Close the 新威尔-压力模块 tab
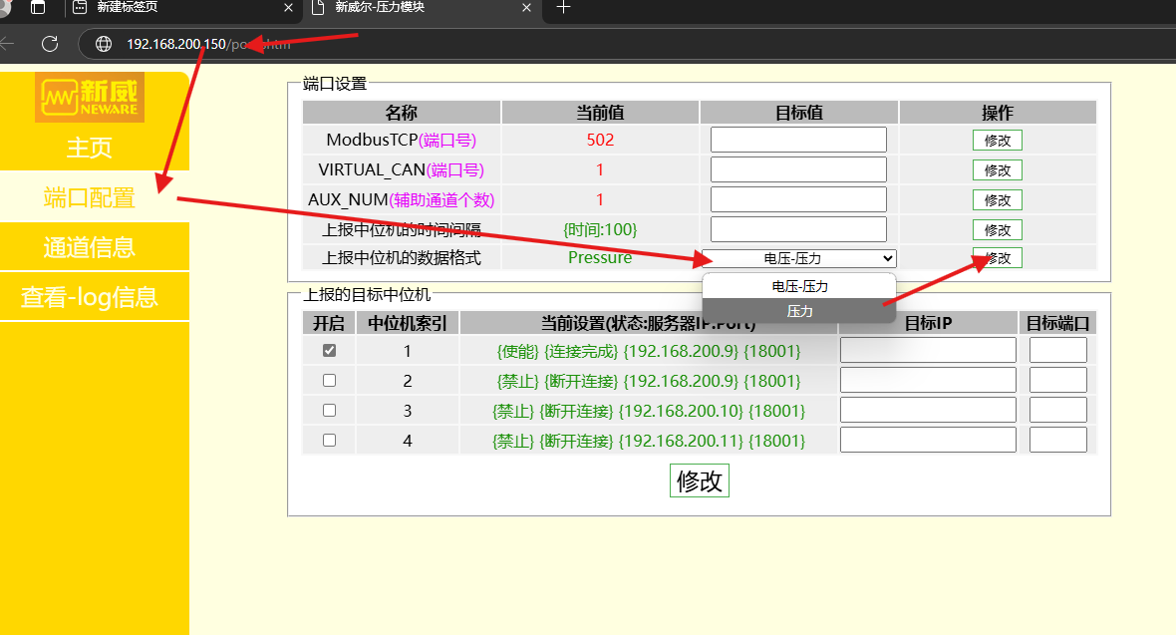The image size is (1176, 635). click(x=526, y=8)
